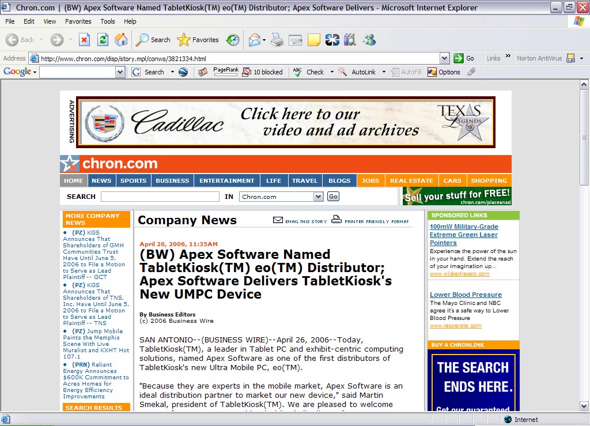The height and width of the screenshot is (426, 590).
Task: Click the Cadillac video archives banner ad
Action: click(x=286, y=122)
